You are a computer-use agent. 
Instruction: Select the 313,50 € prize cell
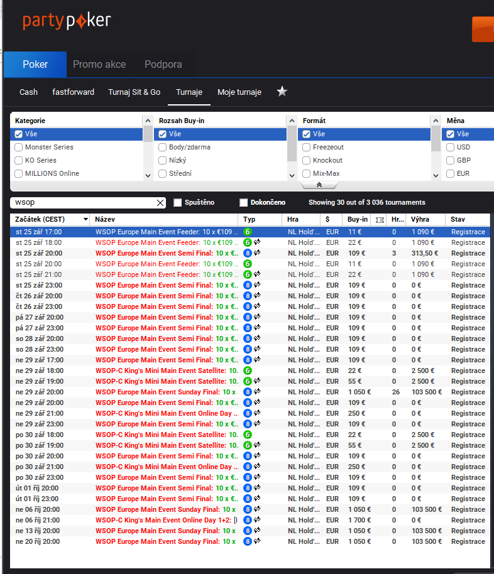[425, 253]
